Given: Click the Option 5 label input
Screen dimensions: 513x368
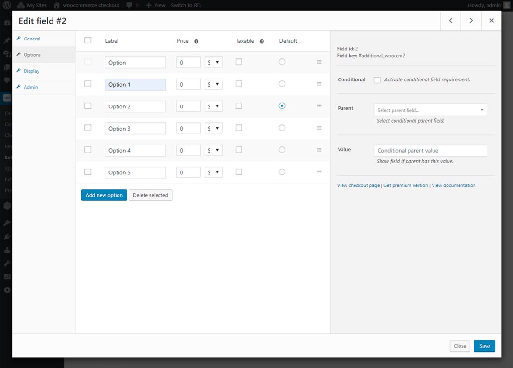Looking at the screenshot, I should click(135, 172).
